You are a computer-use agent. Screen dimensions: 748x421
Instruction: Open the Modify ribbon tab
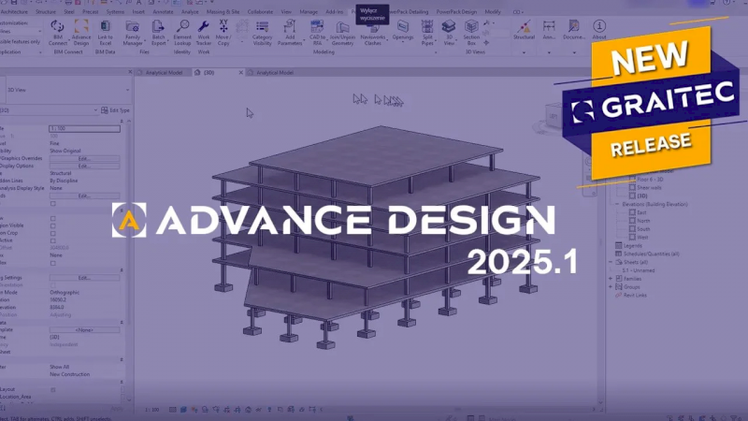tap(493, 12)
